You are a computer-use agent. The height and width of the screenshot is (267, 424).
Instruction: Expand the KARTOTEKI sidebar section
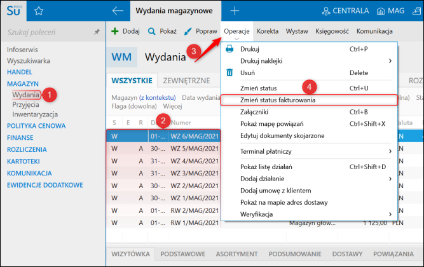click(x=24, y=161)
